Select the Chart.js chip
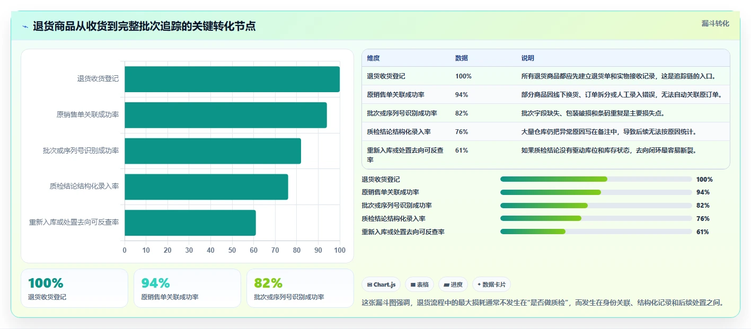The height and width of the screenshot is (329, 751). coord(382,284)
